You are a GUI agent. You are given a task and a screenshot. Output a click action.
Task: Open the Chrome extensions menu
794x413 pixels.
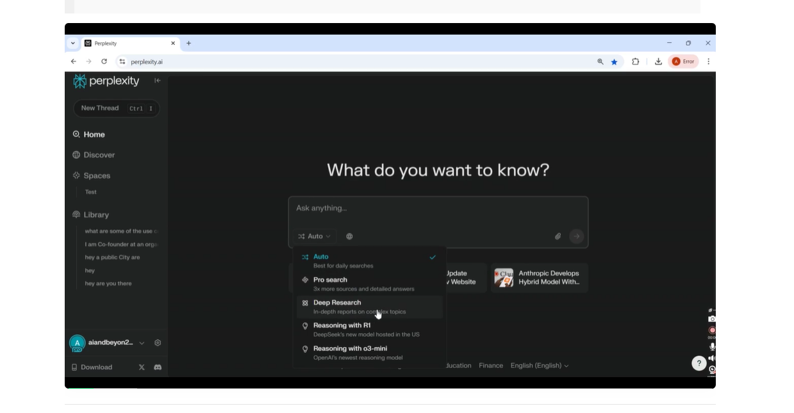point(636,61)
